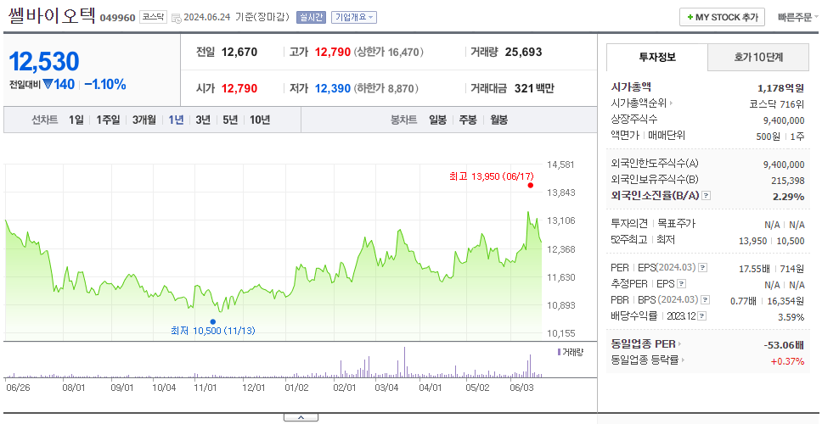Open help icon next to 추정PER EPS

click(x=681, y=284)
